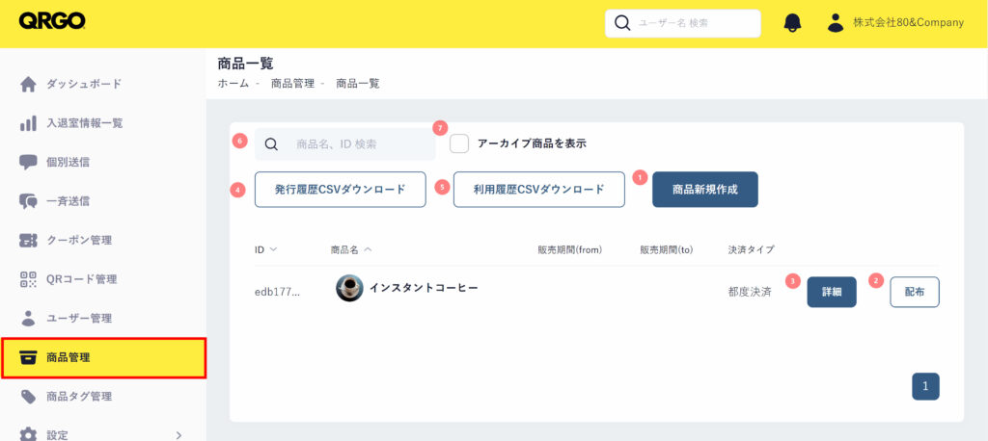The height and width of the screenshot is (441, 988).
Task: Expand the 設定 menu chevron
Action: [x=178, y=435]
